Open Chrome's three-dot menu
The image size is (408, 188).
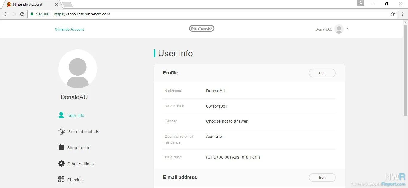click(402, 14)
